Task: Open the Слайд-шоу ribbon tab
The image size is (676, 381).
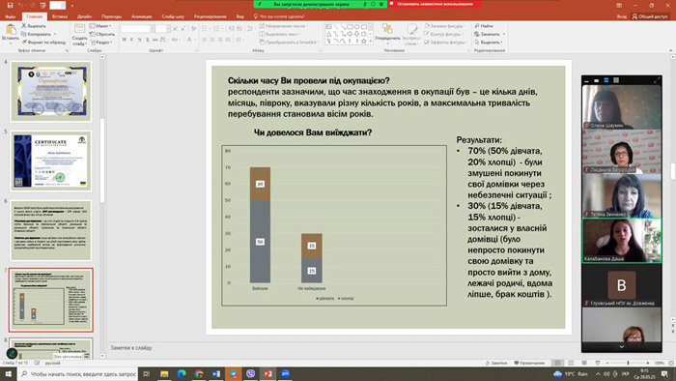Action: pos(173,16)
